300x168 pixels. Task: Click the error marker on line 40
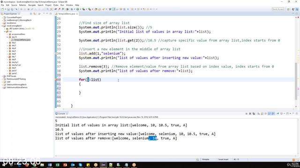click(x=56, y=80)
